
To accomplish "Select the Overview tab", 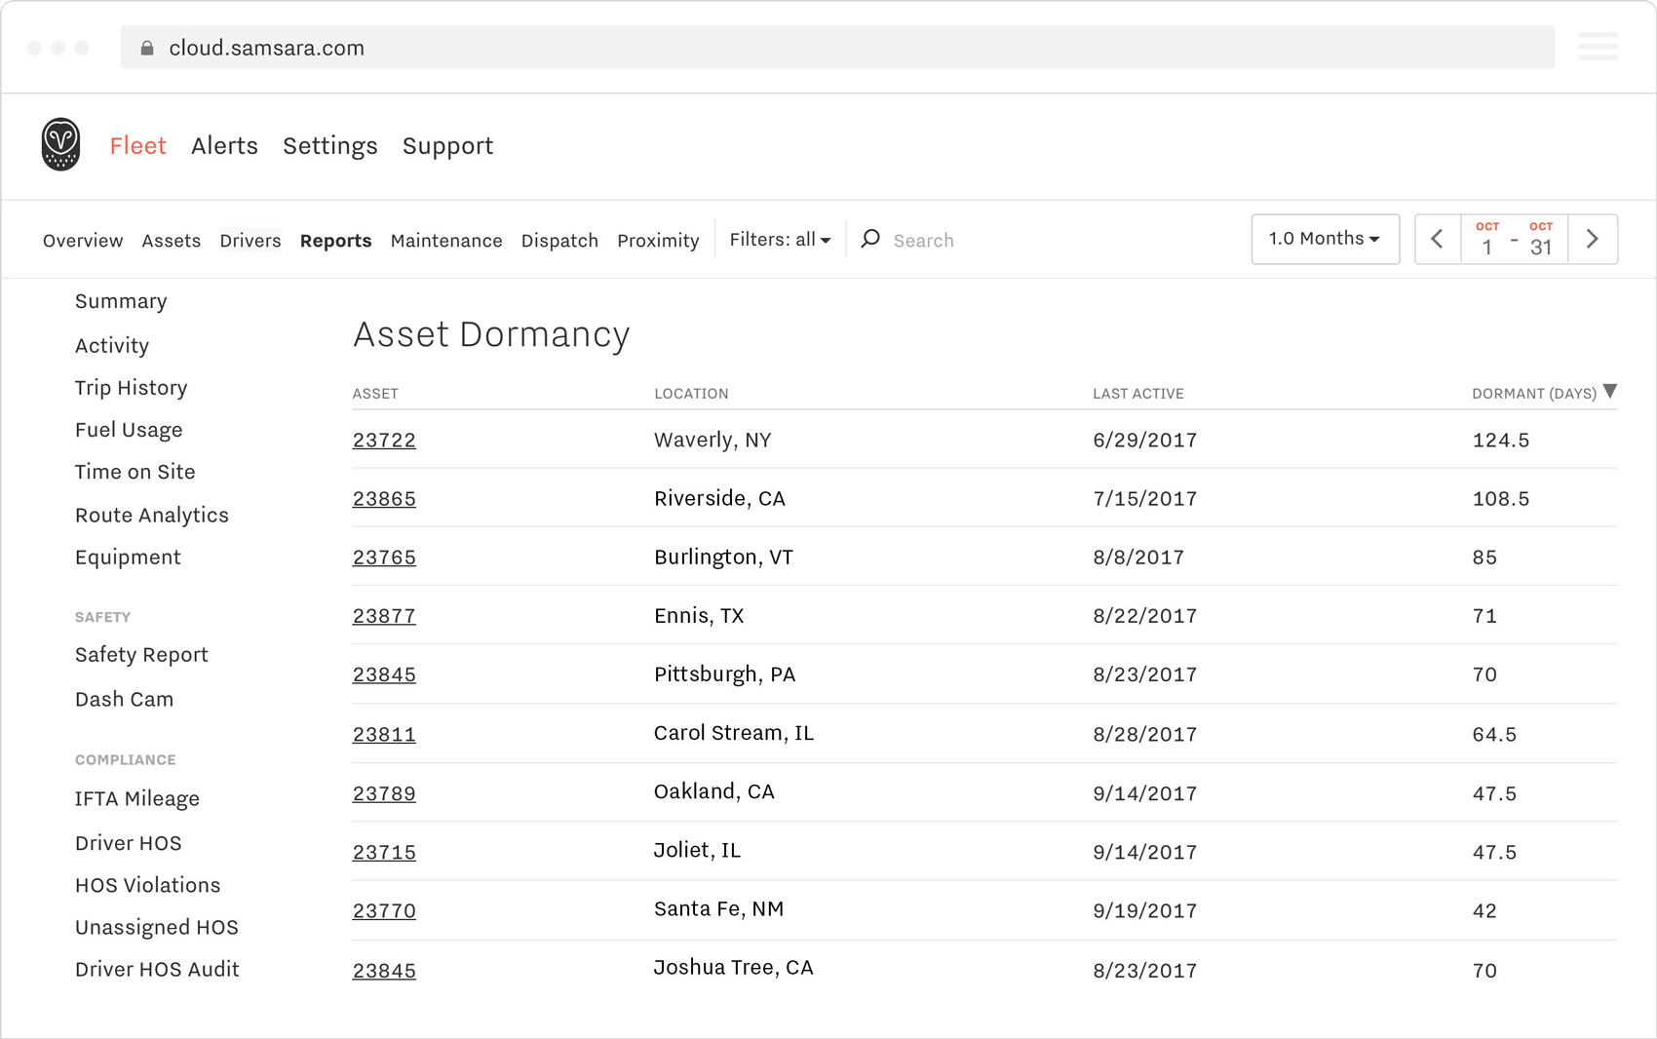I will coord(83,241).
